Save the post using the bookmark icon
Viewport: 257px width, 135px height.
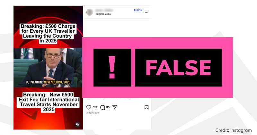pos(146,107)
